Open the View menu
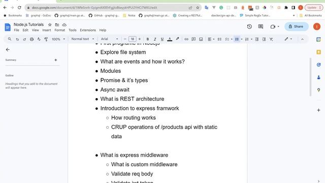 pos(35,30)
